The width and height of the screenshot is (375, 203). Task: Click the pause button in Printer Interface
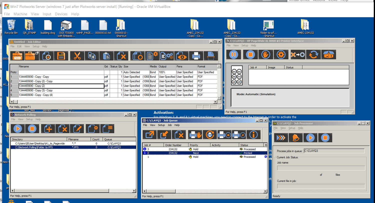233,54
